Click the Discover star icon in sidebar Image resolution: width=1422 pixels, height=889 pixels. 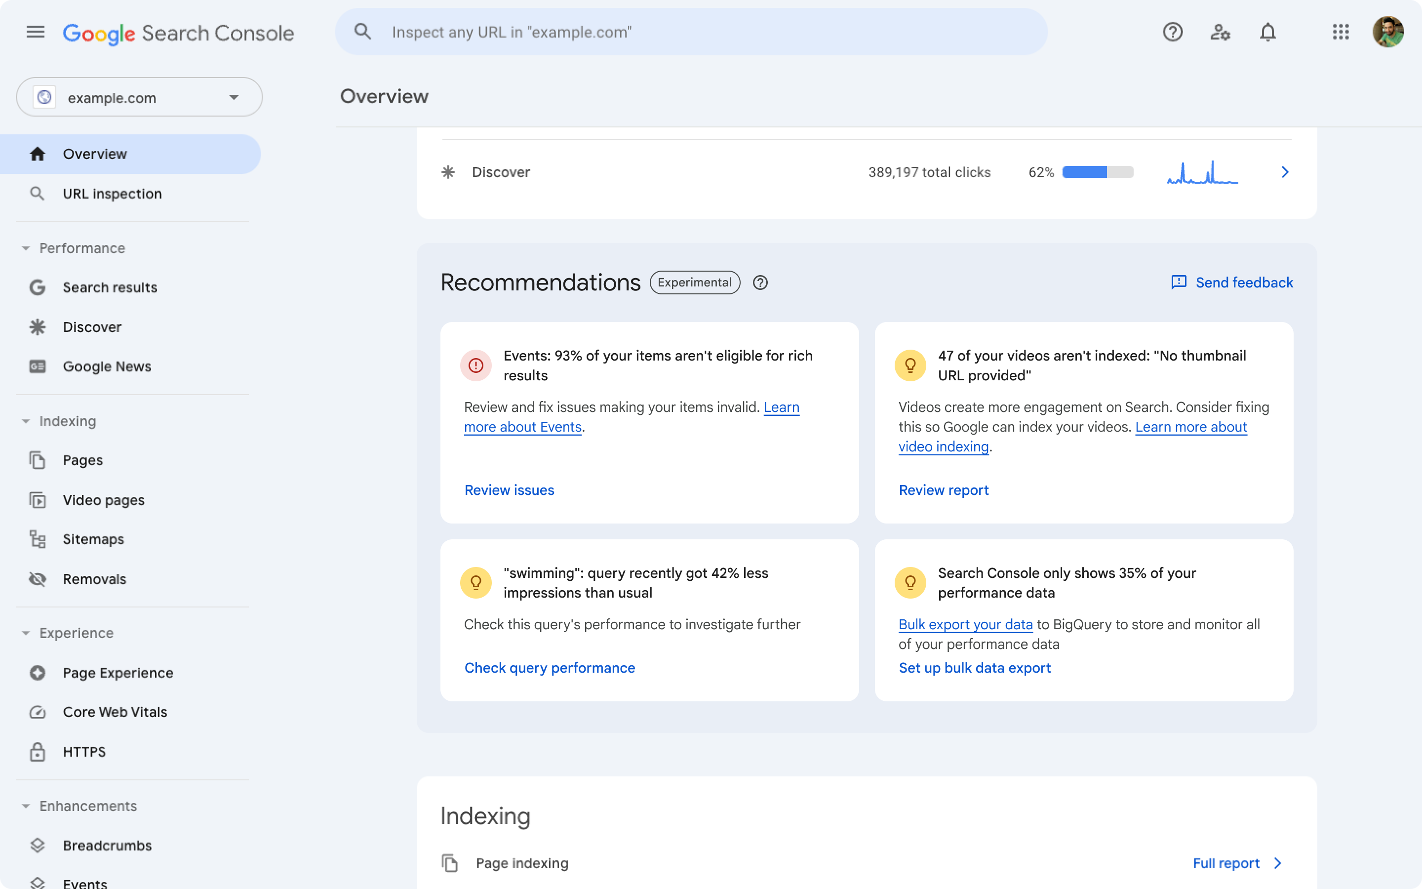[x=36, y=325]
